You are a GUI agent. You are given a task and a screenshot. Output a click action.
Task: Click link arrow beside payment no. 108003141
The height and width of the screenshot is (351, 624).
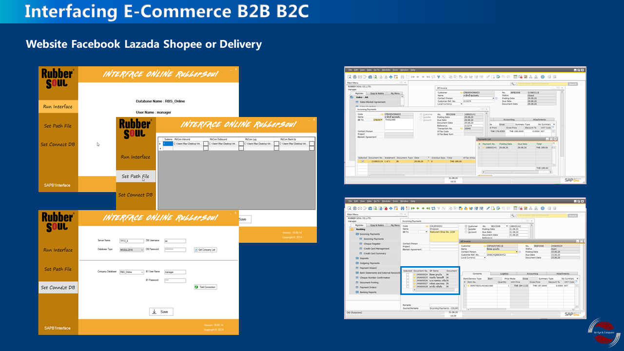(x=483, y=148)
